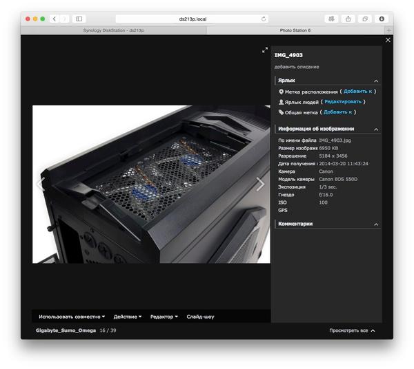Screen dimensions: 414x369
Task: Expand photo to fullscreen view
Action: 265,50
